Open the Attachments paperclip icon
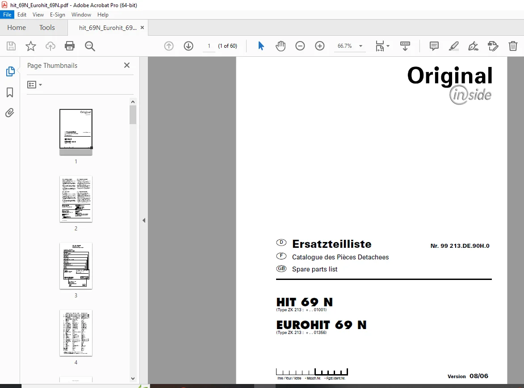 (x=10, y=113)
